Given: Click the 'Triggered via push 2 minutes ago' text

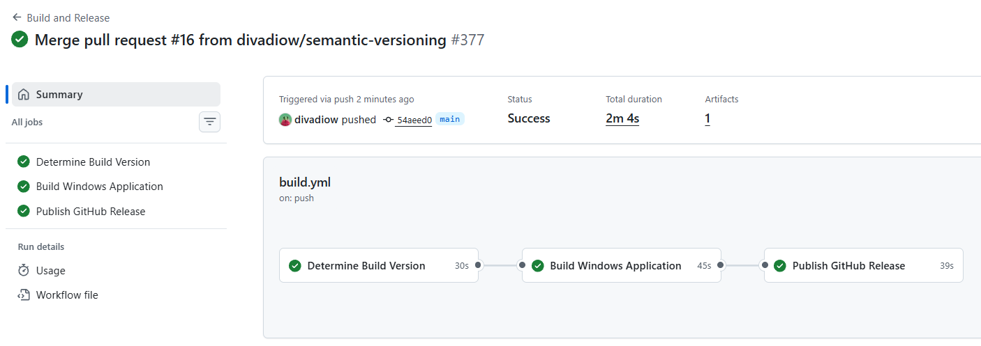Looking at the screenshot, I should pos(347,100).
